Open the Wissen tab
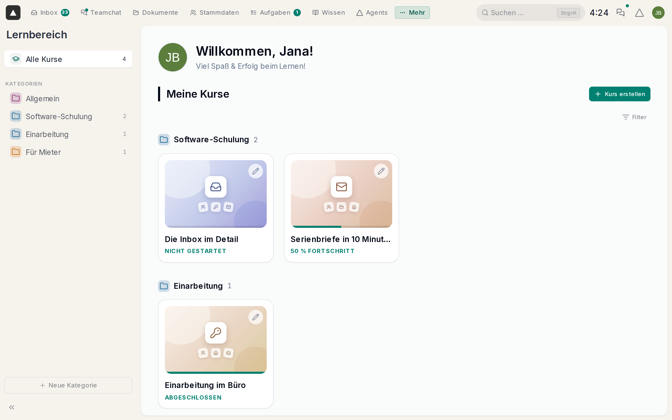This screenshot has height=420, width=672. 329,13
